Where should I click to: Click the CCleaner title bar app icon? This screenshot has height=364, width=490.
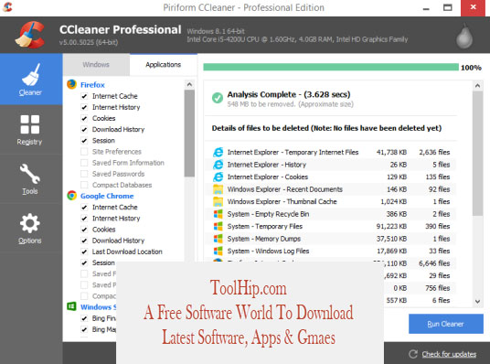point(7,7)
